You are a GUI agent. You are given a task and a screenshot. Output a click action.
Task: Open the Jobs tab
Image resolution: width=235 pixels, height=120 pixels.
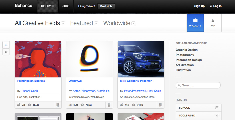(x=66, y=6)
